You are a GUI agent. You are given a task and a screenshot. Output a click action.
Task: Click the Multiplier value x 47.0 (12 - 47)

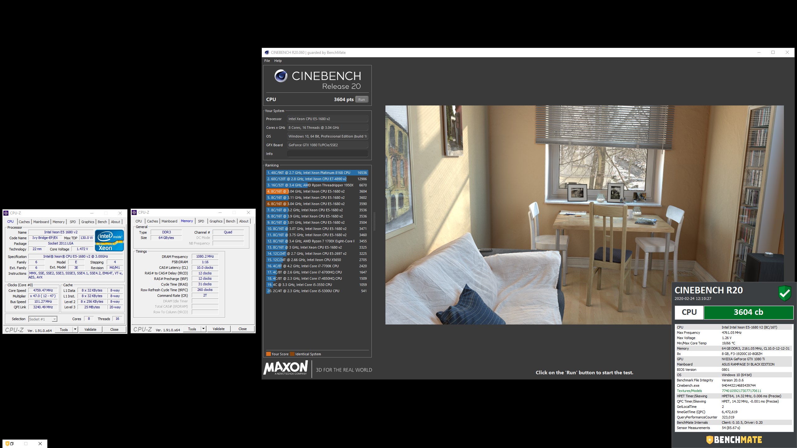click(43, 296)
